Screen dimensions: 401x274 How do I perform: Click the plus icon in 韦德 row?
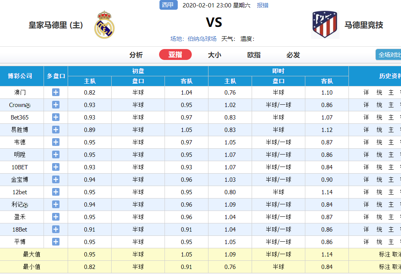coord(56,142)
